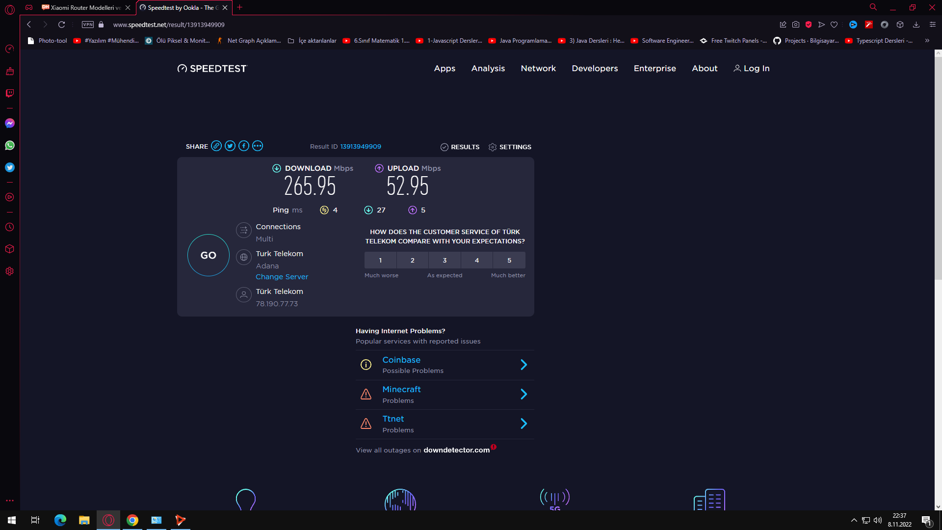Open Enterprise menu item

point(654,68)
